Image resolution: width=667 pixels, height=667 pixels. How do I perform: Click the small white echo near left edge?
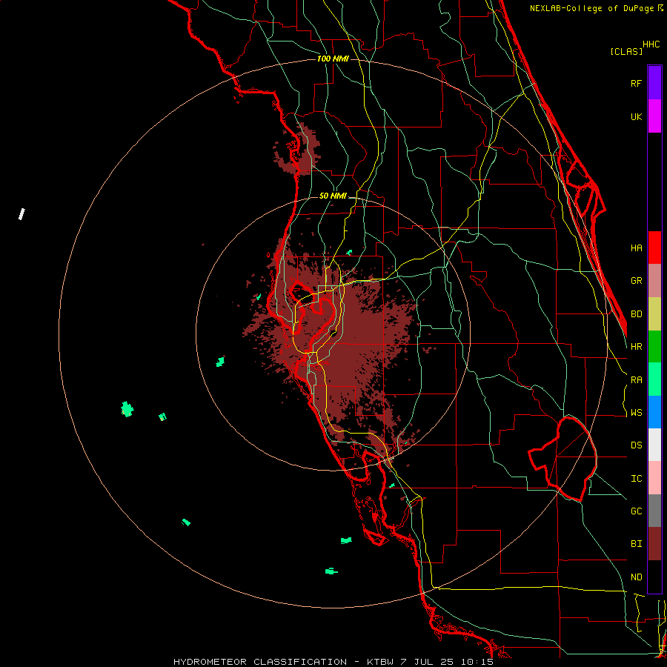click(21, 214)
